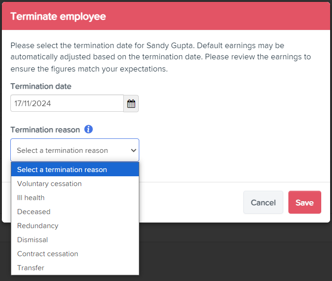The height and width of the screenshot is (281, 332).
Task: Click the Terminate employee dialog title
Action: [58, 16]
